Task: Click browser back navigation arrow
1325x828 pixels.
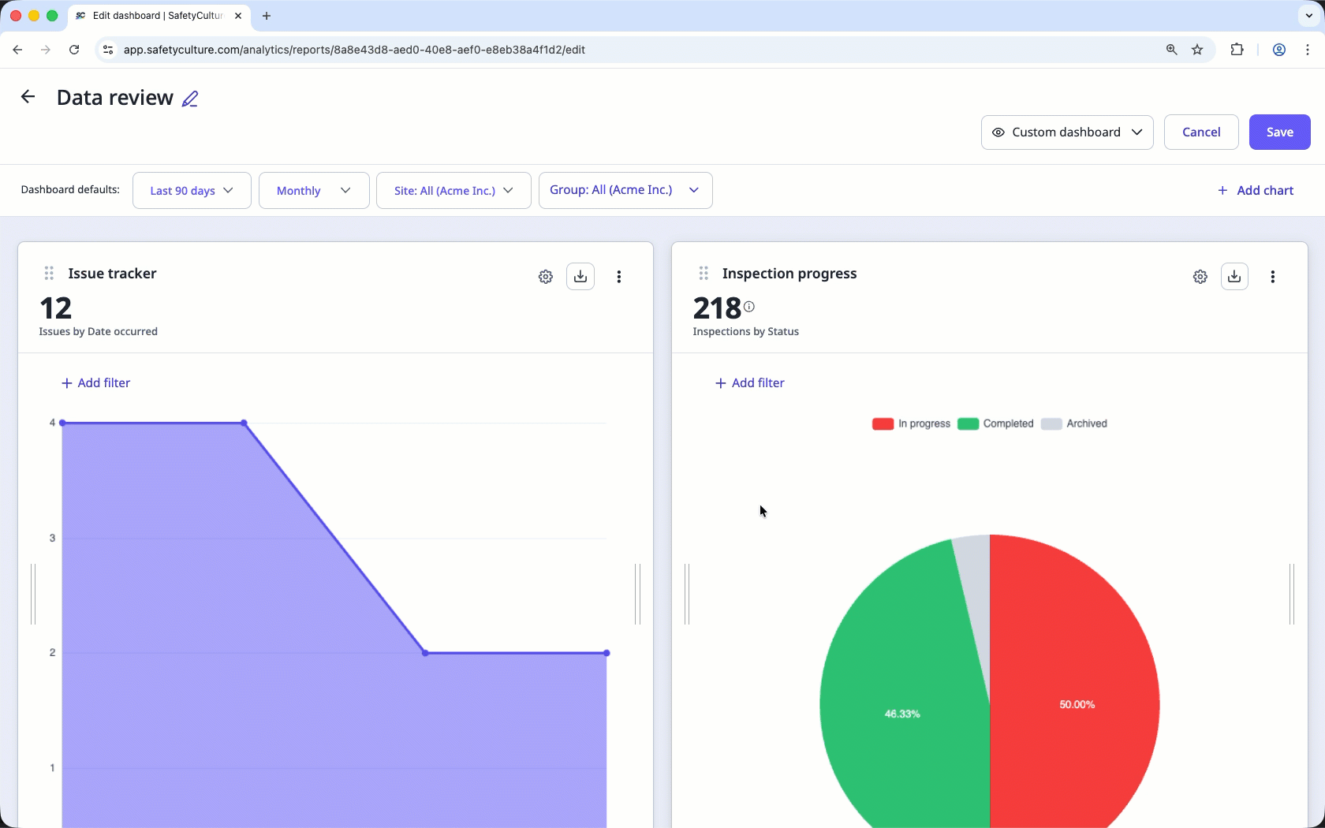Action: [x=17, y=50]
